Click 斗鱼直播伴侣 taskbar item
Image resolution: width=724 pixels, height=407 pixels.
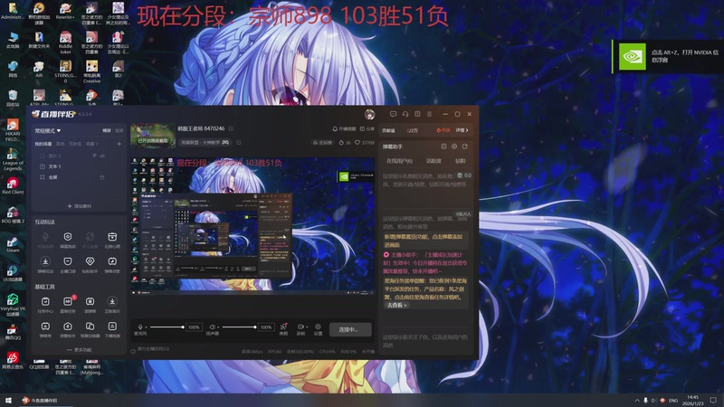tap(40, 400)
